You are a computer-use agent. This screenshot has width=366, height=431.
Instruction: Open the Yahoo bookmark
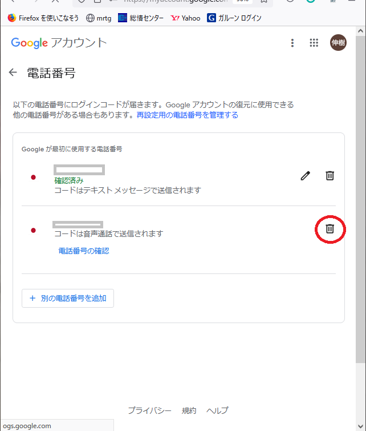pyautogui.click(x=185, y=18)
